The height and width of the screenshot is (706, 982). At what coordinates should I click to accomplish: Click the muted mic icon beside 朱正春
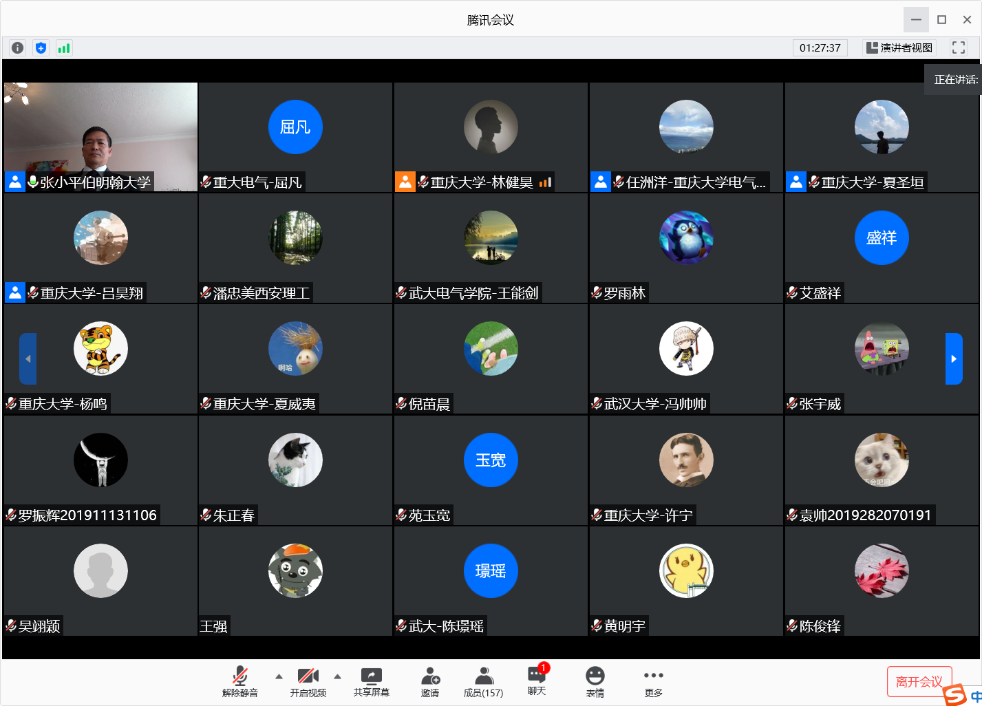coord(206,515)
